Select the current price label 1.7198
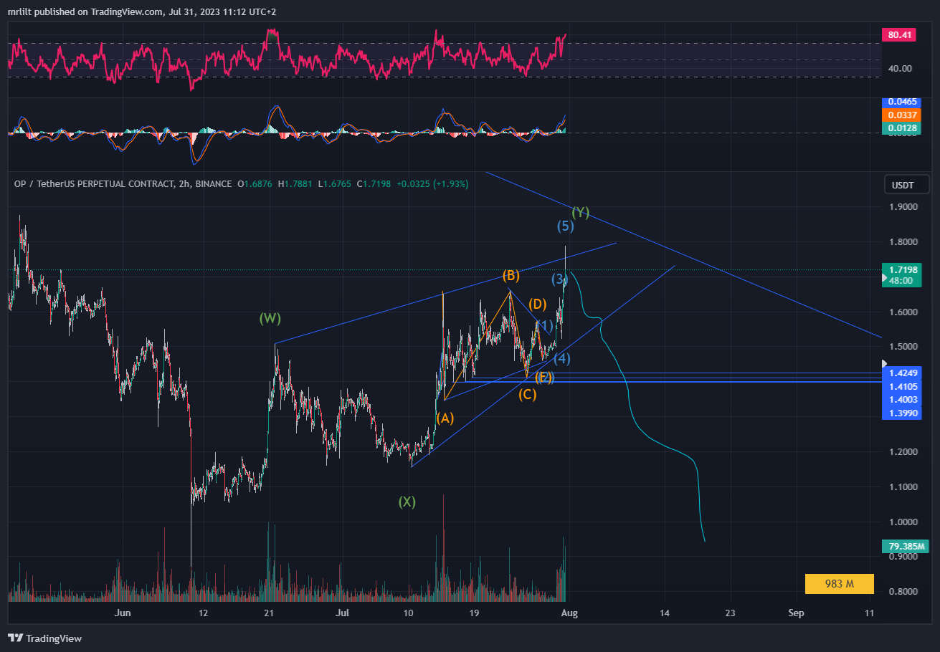This screenshot has width=940, height=652. (x=901, y=269)
